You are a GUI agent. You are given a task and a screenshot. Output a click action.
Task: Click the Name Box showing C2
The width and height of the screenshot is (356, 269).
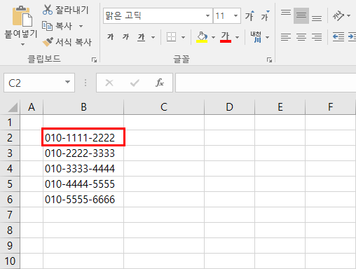click(x=33, y=83)
